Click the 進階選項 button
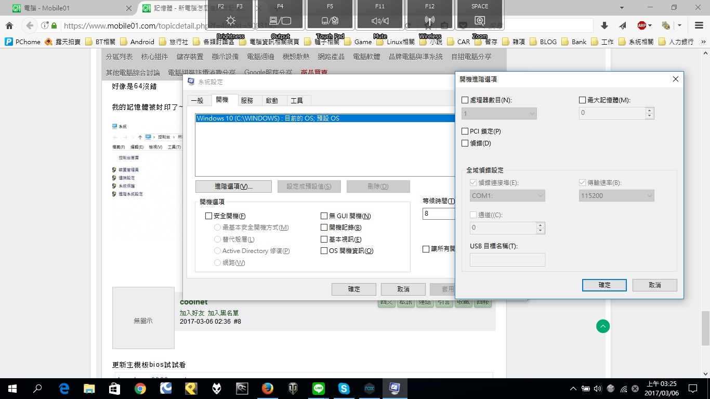Screen dimensions: 710x399 [x=233, y=187]
